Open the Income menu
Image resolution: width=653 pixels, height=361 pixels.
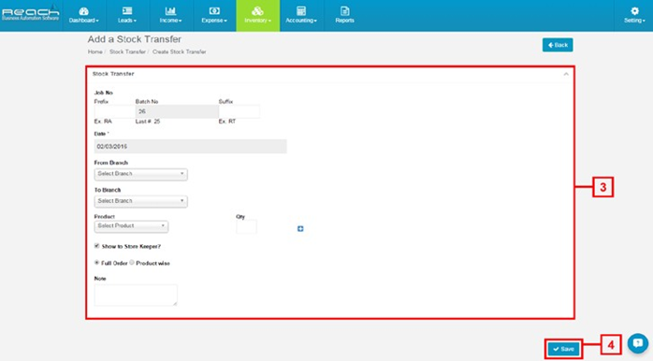click(x=171, y=15)
